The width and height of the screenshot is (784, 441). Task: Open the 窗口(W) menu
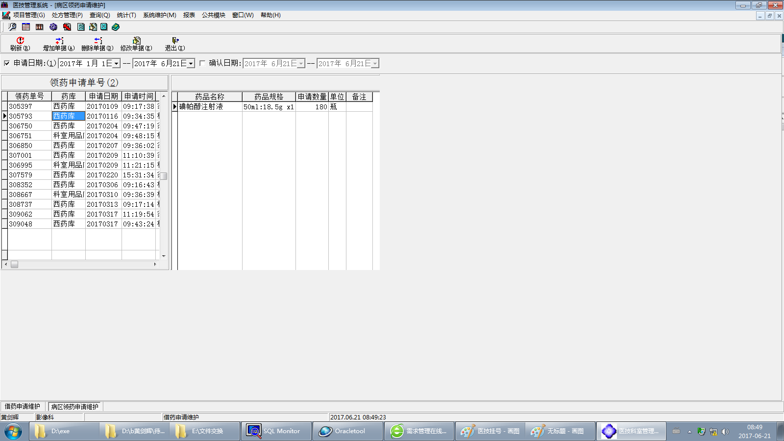click(x=243, y=15)
